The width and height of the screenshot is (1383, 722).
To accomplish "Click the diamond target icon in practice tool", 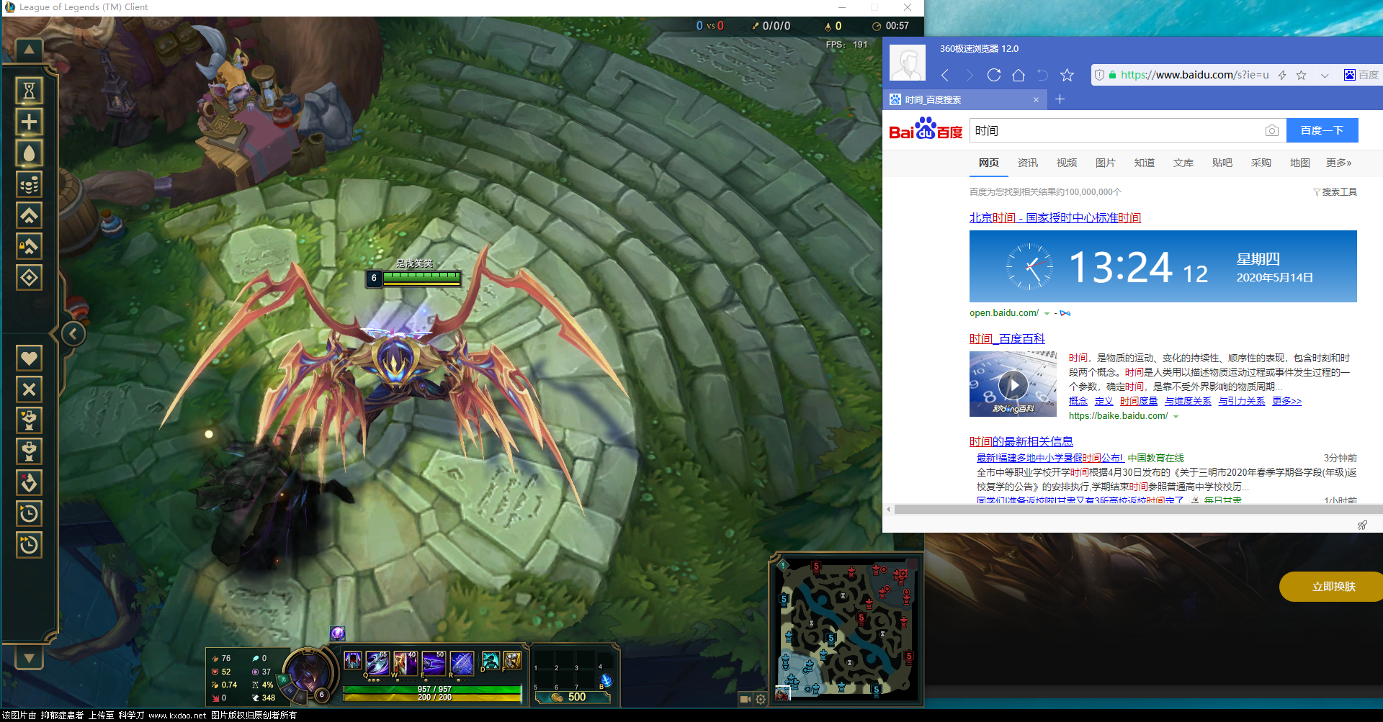I will click(29, 277).
